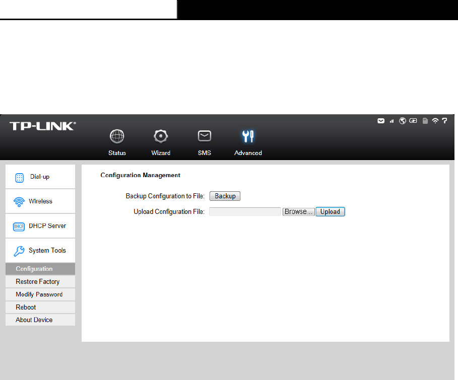Click the System Tools wrench icon

point(19,251)
